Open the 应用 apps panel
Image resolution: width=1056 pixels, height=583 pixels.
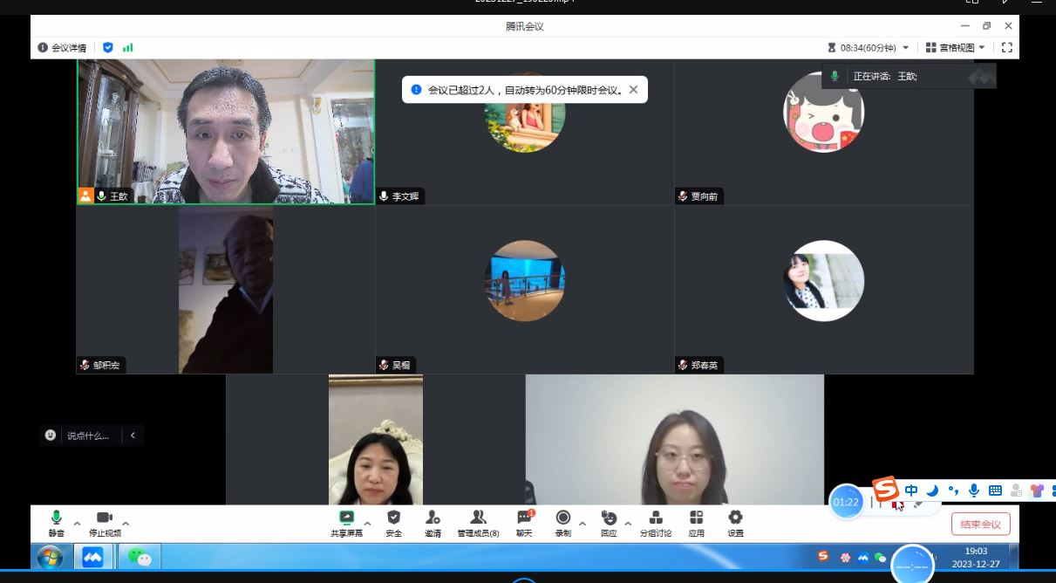(x=696, y=523)
